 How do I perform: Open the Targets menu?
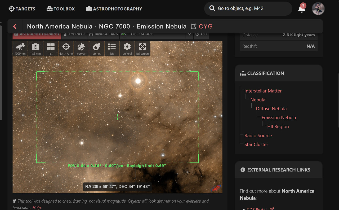click(x=22, y=9)
